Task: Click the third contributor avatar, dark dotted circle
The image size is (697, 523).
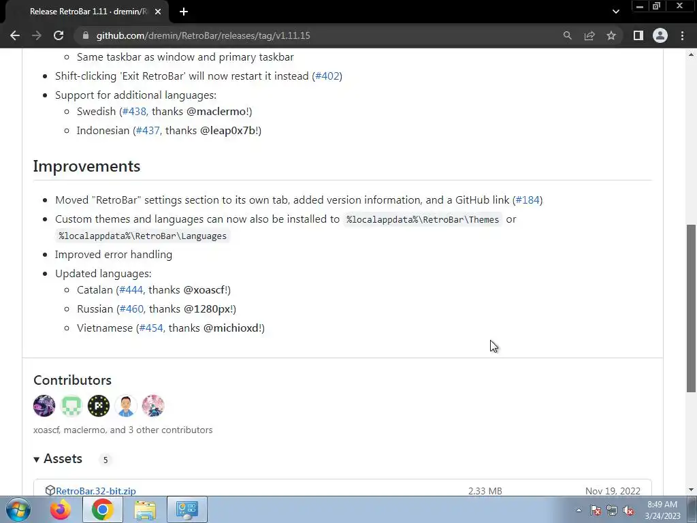Action: coord(99,406)
